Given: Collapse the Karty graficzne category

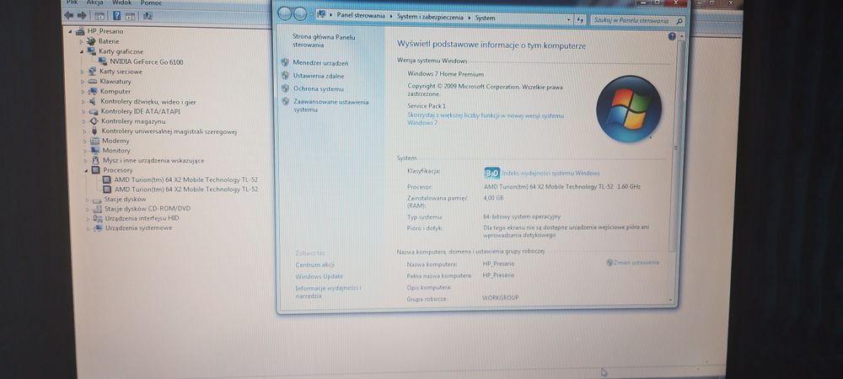Looking at the screenshot, I should (x=82, y=52).
